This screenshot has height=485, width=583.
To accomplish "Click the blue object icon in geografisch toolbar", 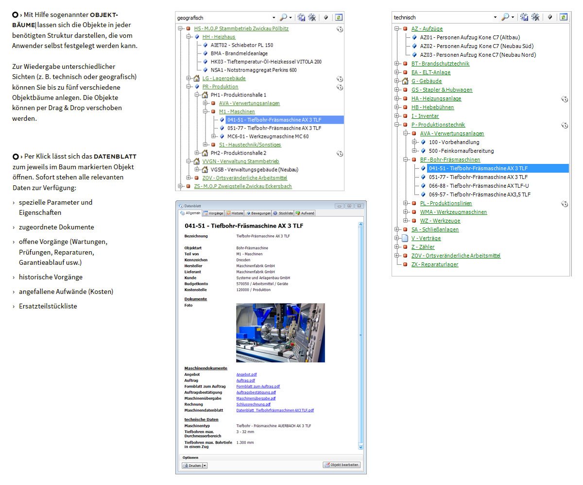I will click(x=326, y=17).
